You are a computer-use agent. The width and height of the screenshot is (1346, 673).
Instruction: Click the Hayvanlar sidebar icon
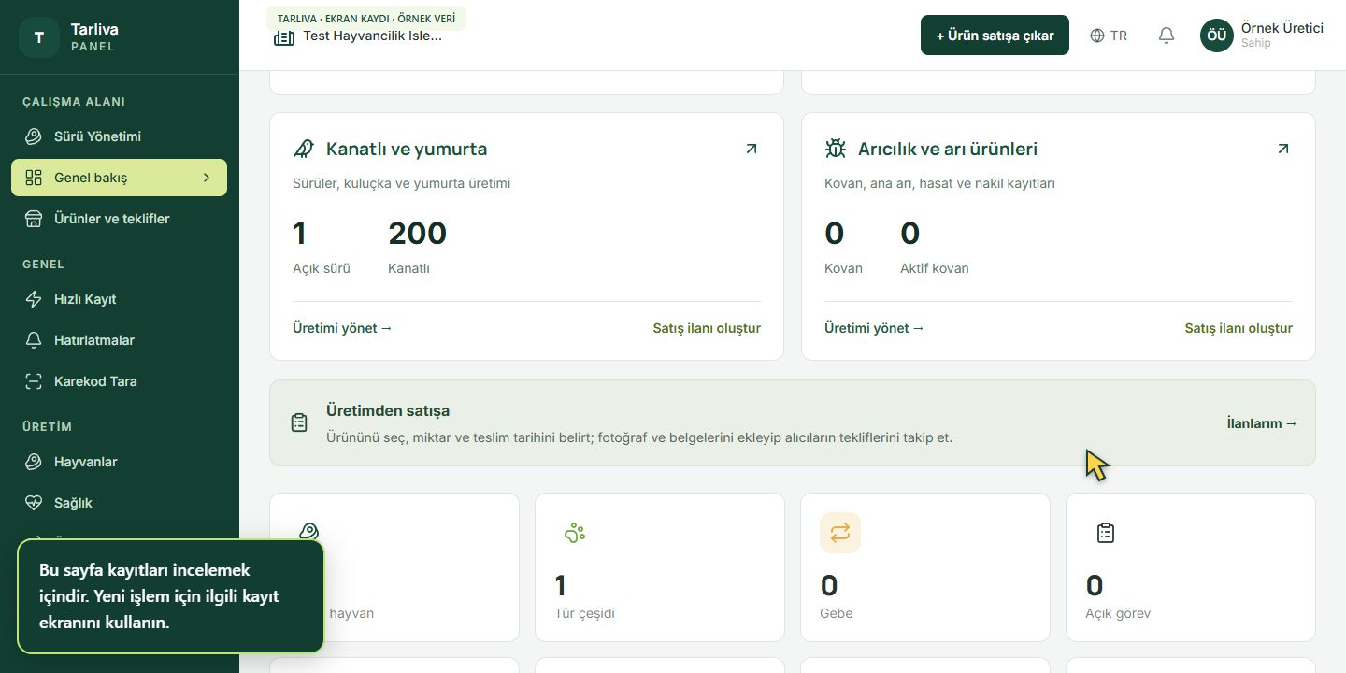click(x=34, y=462)
